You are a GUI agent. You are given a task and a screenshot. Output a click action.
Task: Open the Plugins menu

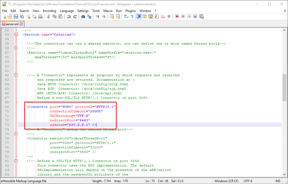(x=130, y=11)
